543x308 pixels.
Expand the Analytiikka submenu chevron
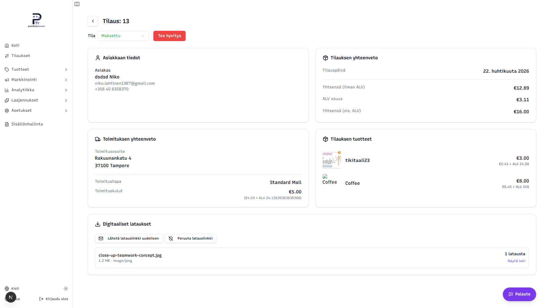[66, 90]
